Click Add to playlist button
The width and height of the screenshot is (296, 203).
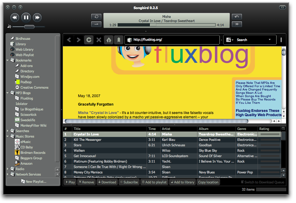click(155, 182)
